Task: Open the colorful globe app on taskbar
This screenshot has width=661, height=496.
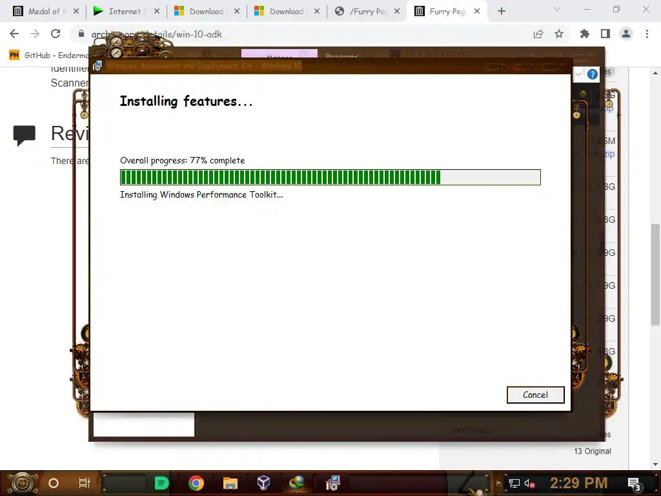Action: 297,483
